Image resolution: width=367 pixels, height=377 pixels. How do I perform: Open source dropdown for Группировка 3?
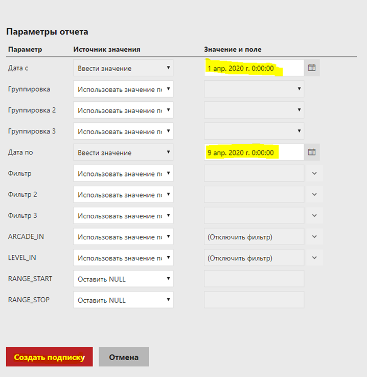(x=123, y=131)
